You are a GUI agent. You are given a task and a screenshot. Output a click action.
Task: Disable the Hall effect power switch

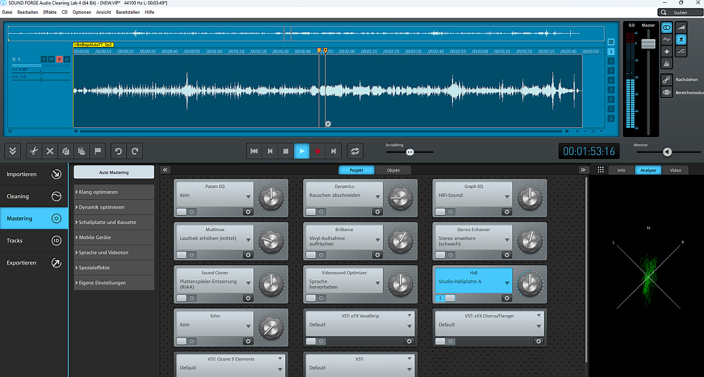(x=445, y=298)
